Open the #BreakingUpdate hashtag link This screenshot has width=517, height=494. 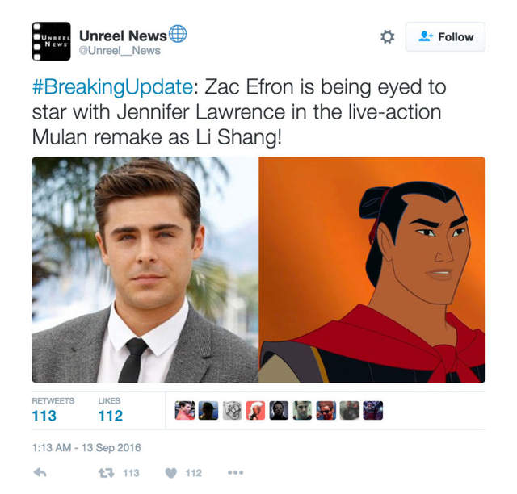coord(113,87)
